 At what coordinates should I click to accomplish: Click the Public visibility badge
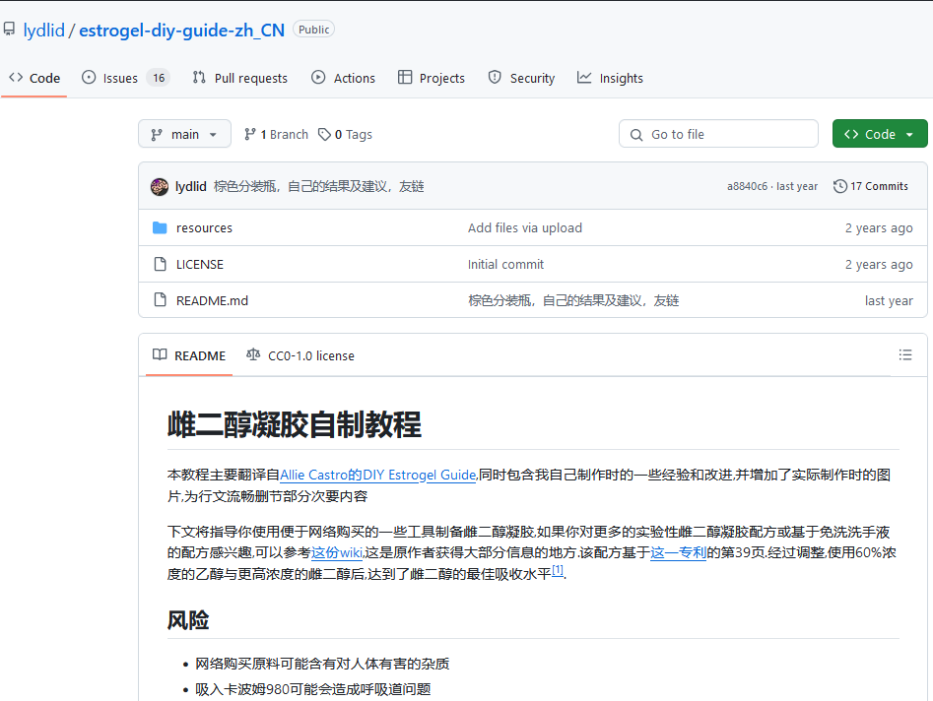click(x=313, y=30)
